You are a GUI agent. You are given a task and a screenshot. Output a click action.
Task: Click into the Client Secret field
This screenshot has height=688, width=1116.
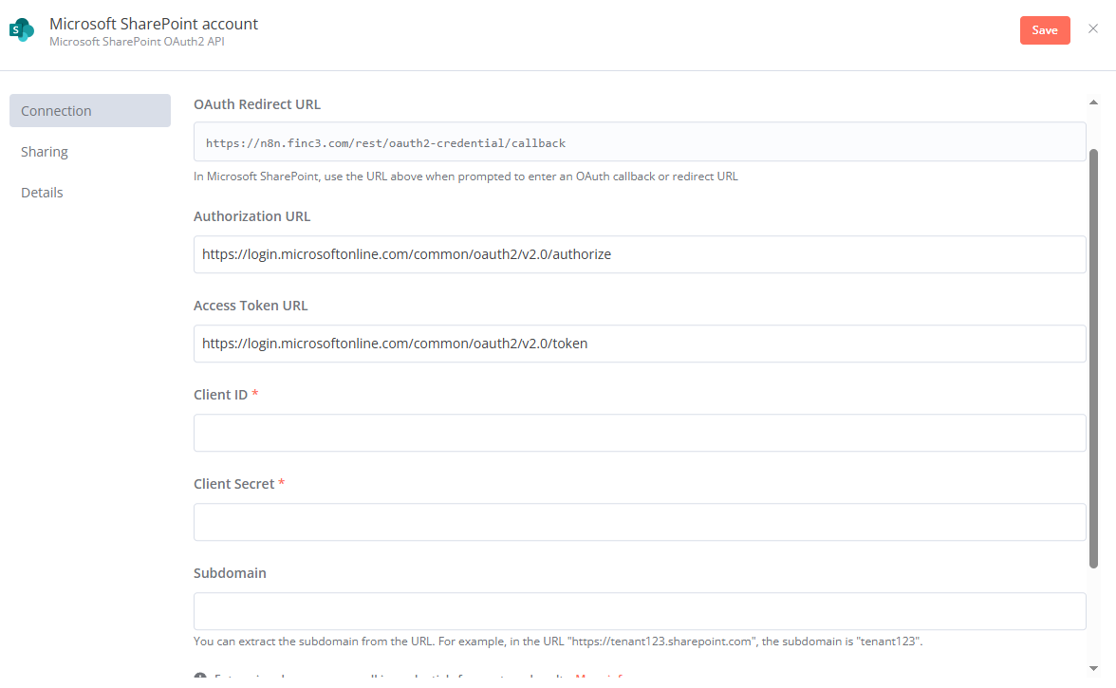coord(640,522)
